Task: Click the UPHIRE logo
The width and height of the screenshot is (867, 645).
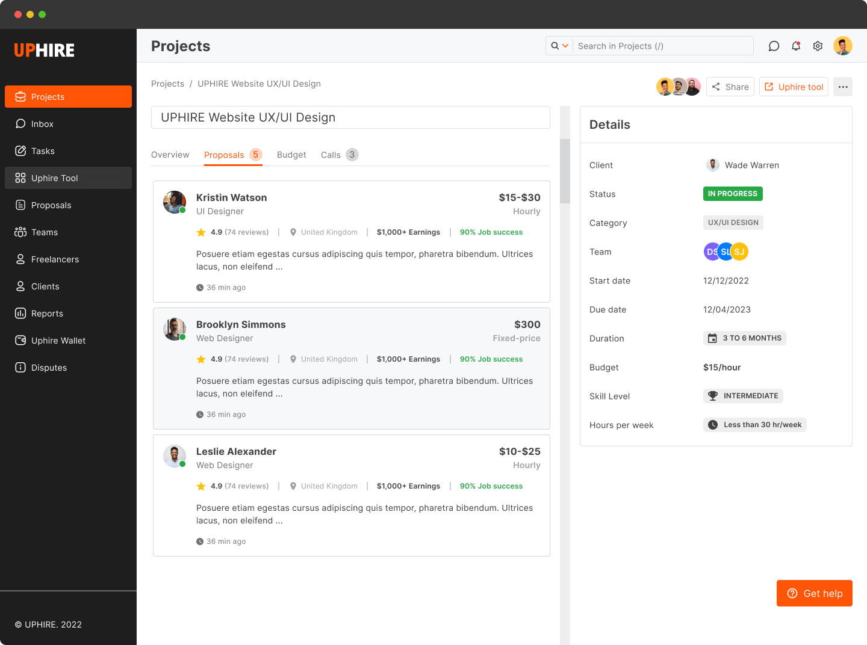Action: point(45,51)
